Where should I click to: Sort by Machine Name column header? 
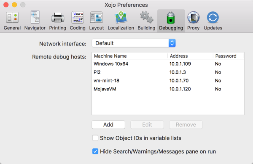130,56
